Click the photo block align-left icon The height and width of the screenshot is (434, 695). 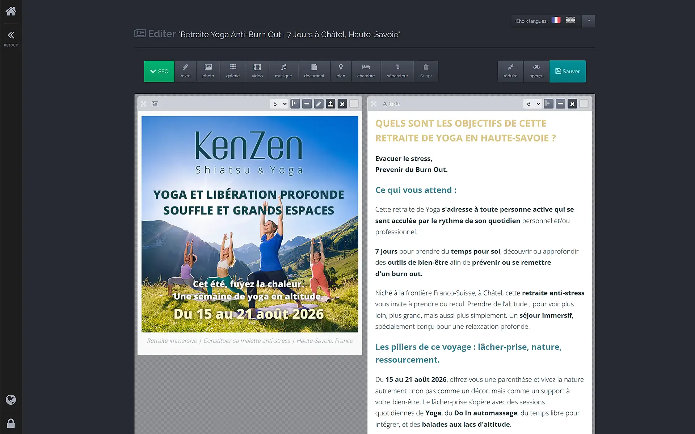pos(295,104)
